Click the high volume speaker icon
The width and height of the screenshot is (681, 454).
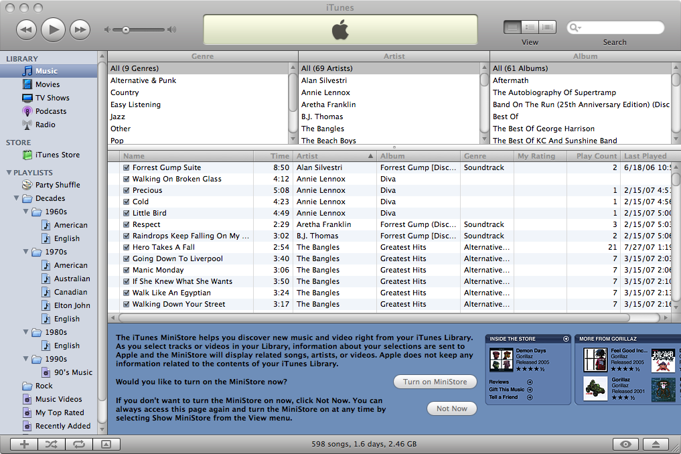tap(172, 29)
